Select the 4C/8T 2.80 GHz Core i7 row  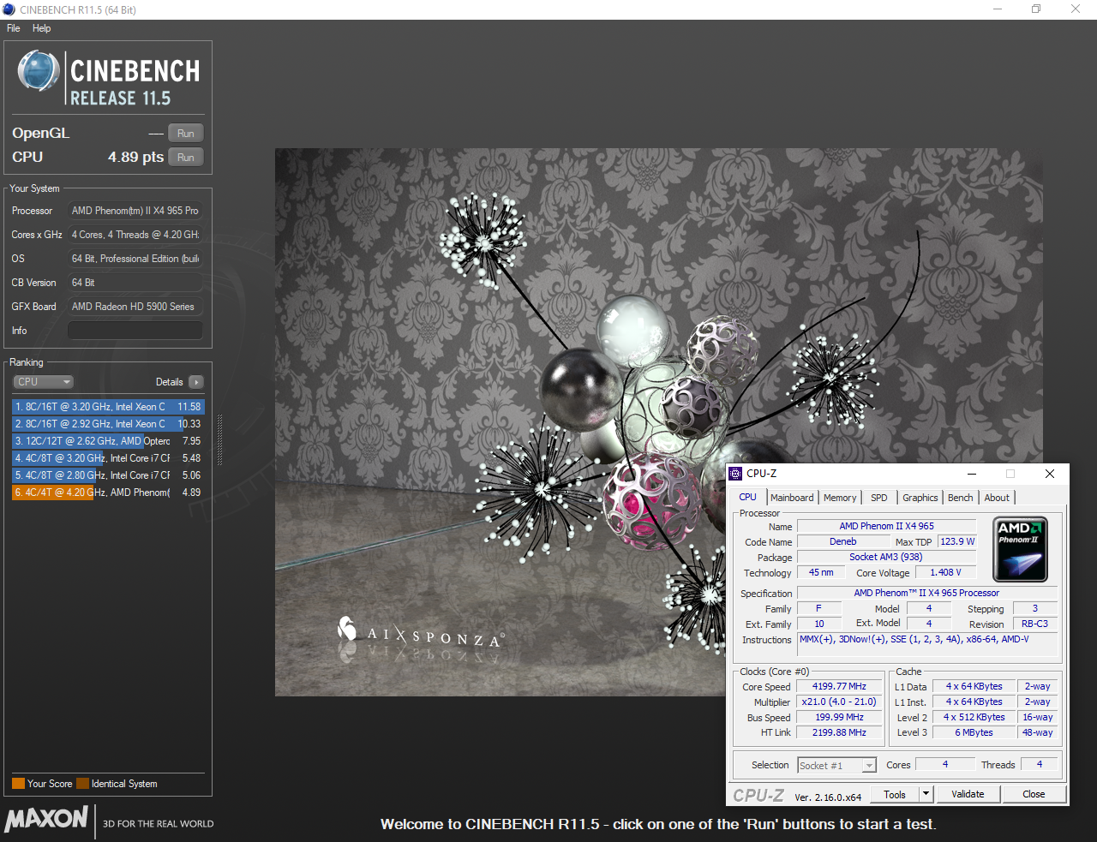(x=108, y=475)
